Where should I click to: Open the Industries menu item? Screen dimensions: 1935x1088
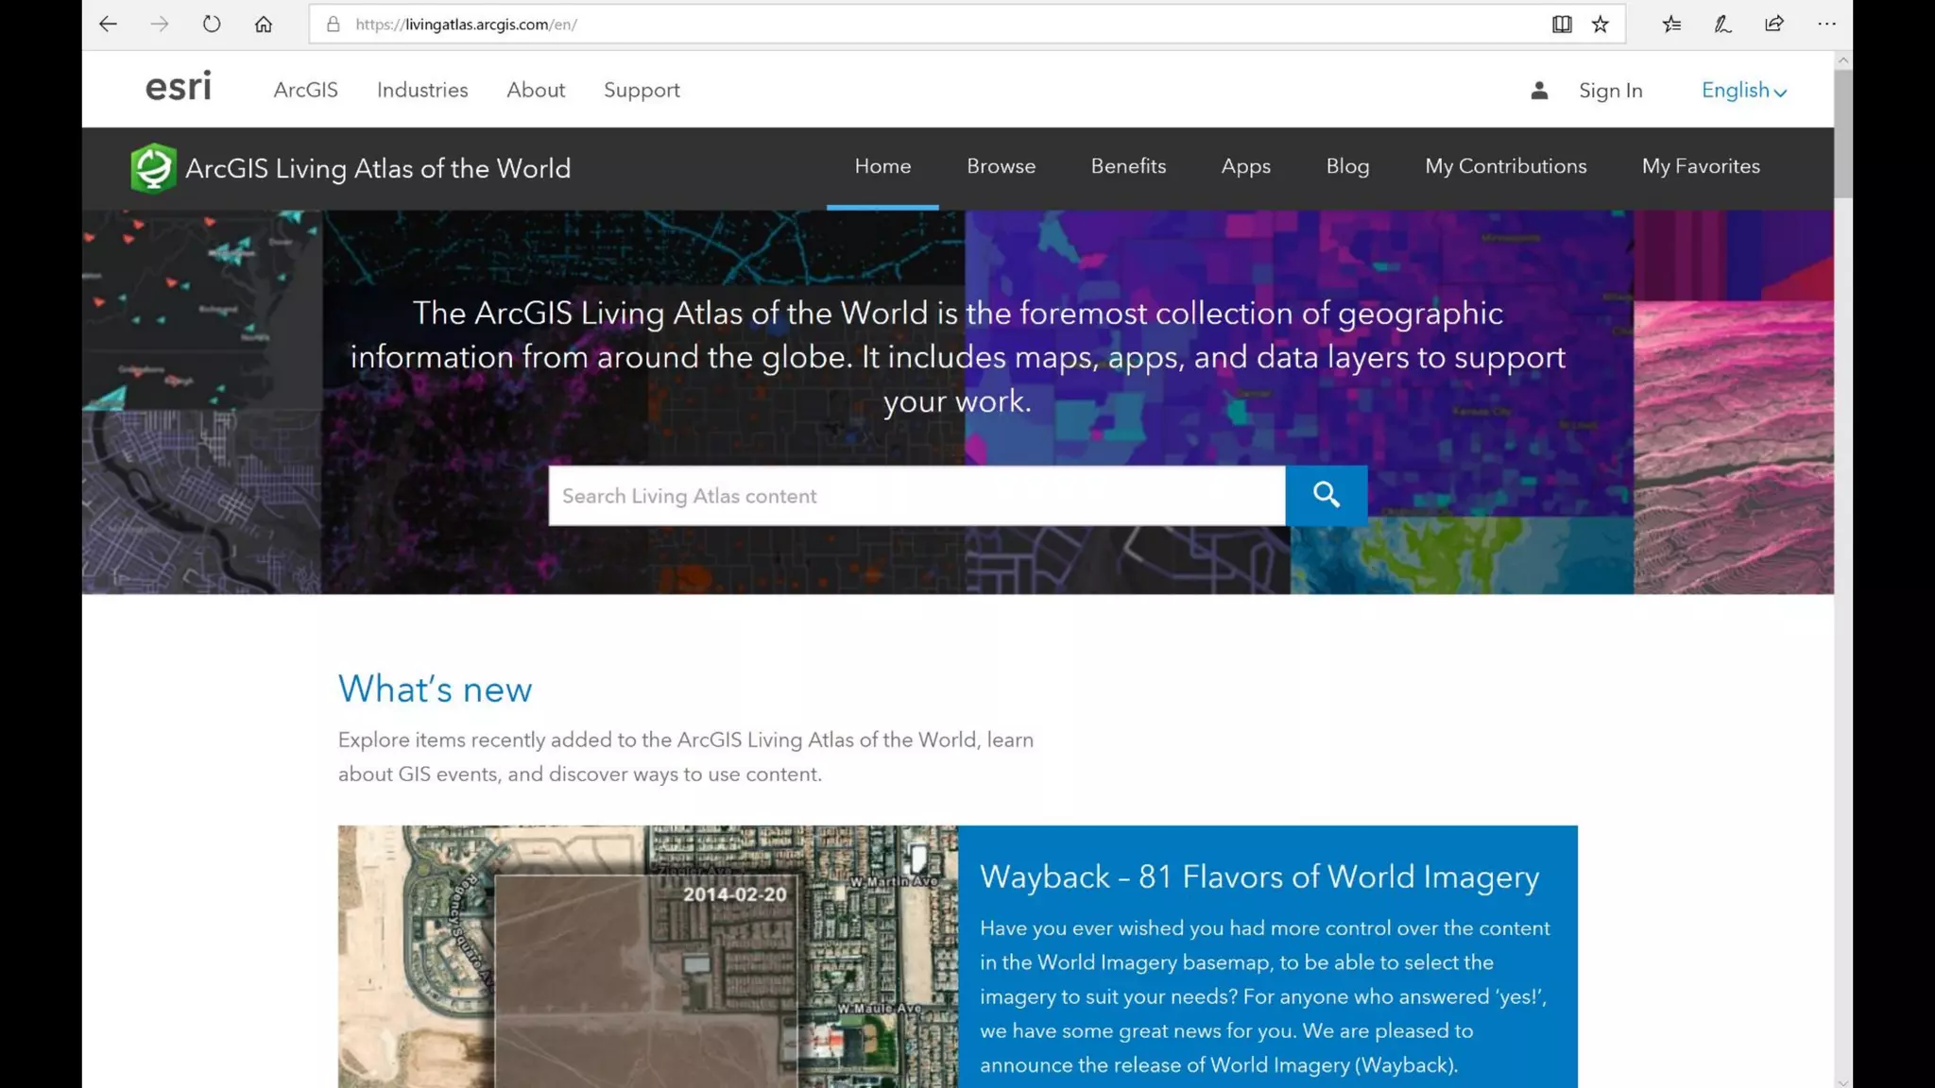point(422,90)
